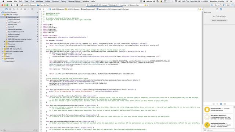Expand the Pods group
Viewport: 235px width, 132px height.
(x=3, y=56)
